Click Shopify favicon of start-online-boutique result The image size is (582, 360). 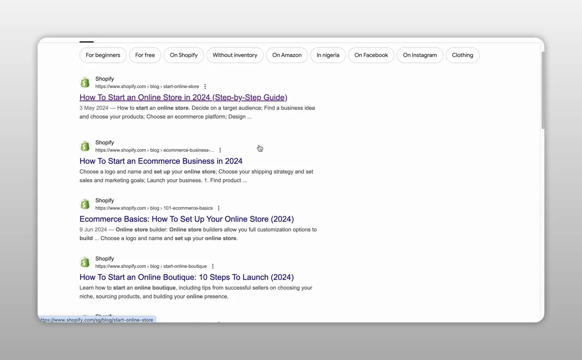coord(85,262)
